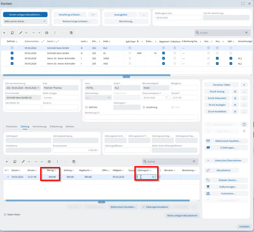Screen dimensions: 254x232
Task: Add a new row in the upper toolbar
Action: tap(4, 33)
